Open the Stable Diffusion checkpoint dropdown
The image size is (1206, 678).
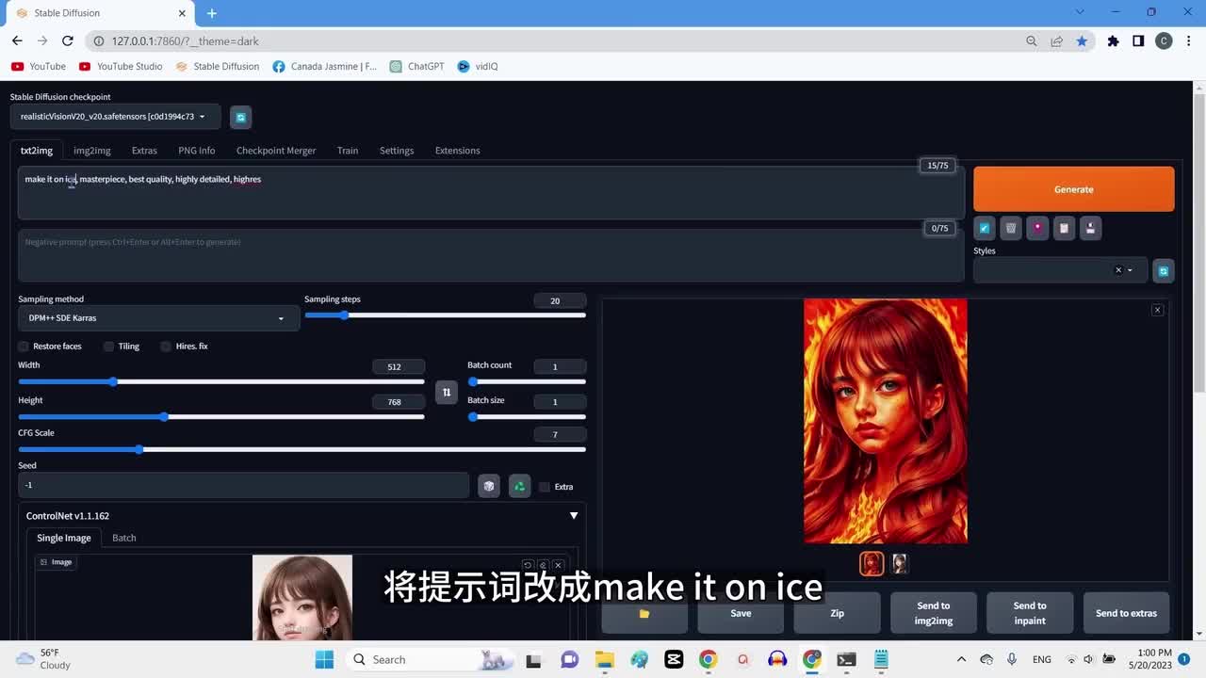coord(115,117)
